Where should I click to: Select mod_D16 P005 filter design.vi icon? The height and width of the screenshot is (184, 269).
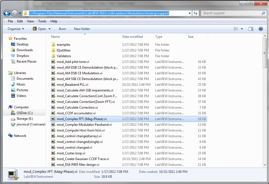click(53, 164)
